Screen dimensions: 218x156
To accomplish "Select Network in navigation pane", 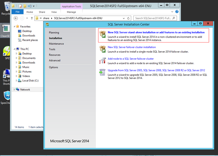I will coord(25,90).
